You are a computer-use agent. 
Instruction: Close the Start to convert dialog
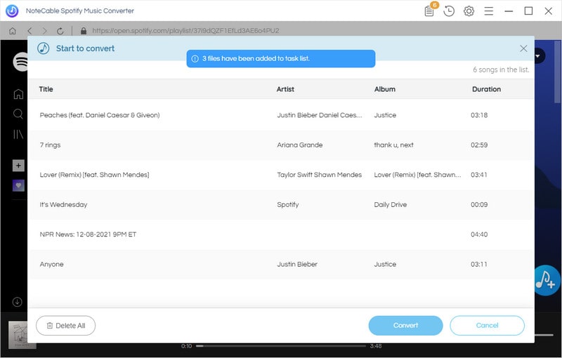pyautogui.click(x=523, y=48)
